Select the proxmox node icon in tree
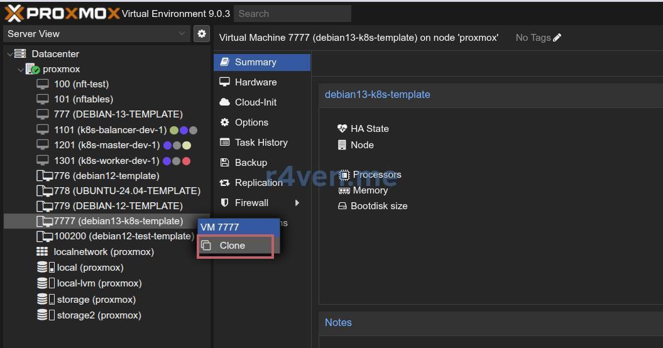The image size is (663, 348). [x=33, y=69]
